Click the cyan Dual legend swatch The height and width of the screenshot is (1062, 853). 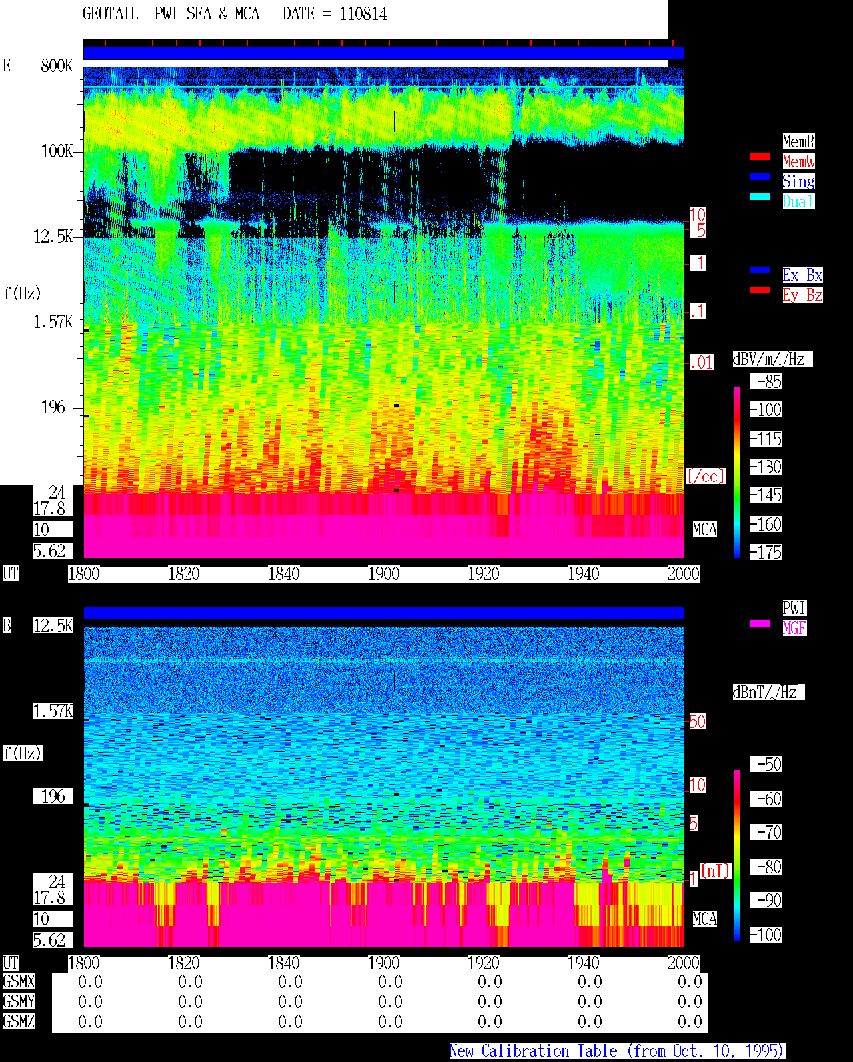point(760,197)
